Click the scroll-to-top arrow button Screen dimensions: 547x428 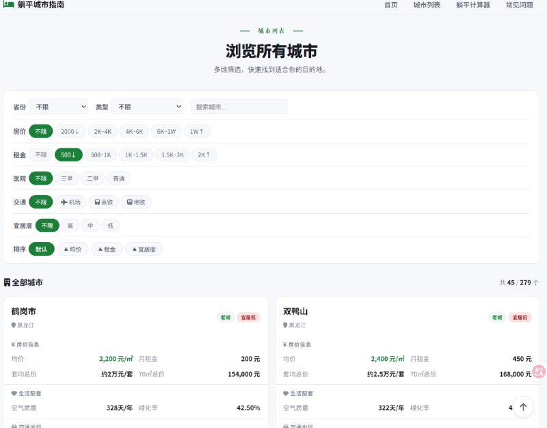pyautogui.click(x=523, y=407)
